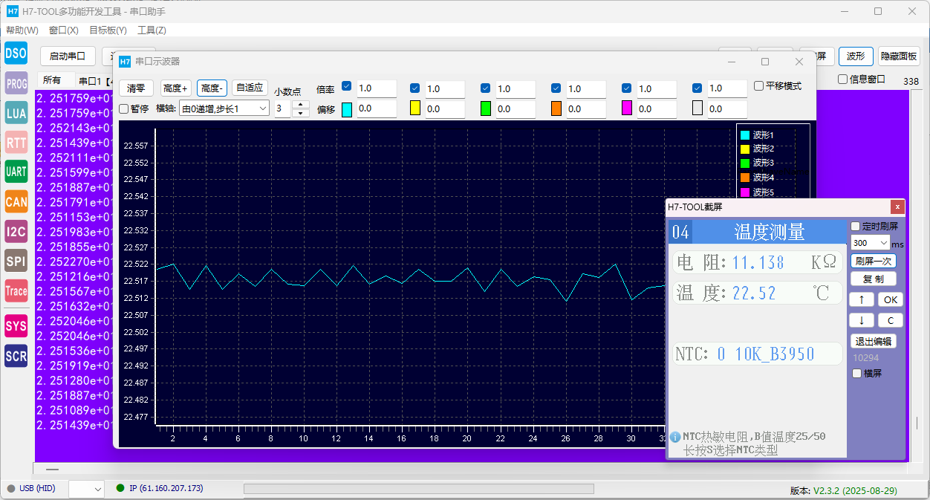Enable the 暂停 pause checkbox
The width and height of the screenshot is (930, 500).
coord(124,108)
